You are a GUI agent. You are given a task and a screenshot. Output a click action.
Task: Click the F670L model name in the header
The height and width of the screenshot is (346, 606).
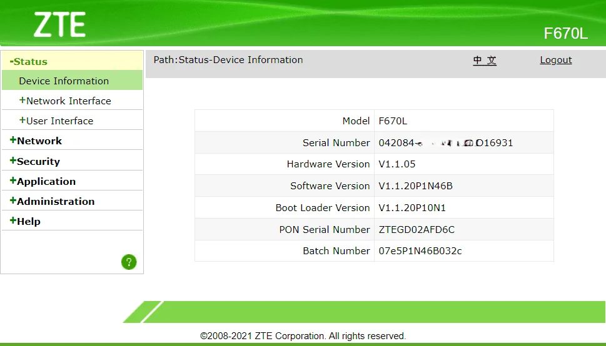pyautogui.click(x=566, y=33)
